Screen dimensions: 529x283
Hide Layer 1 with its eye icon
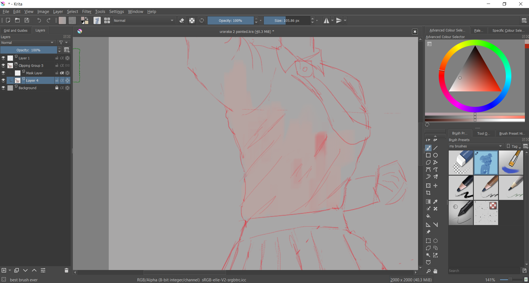pos(3,58)
